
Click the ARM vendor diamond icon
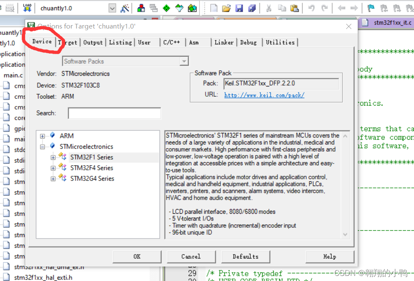point(52,135)
